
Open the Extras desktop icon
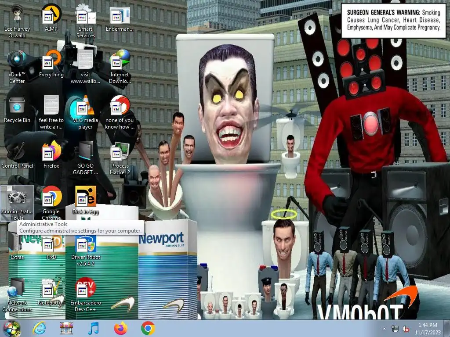tap(17, 246)
